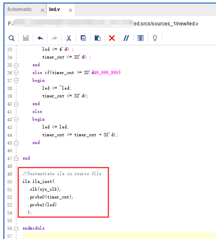Switch to the Schematic tab
This screenshot has height=239, width=216.
20,9
